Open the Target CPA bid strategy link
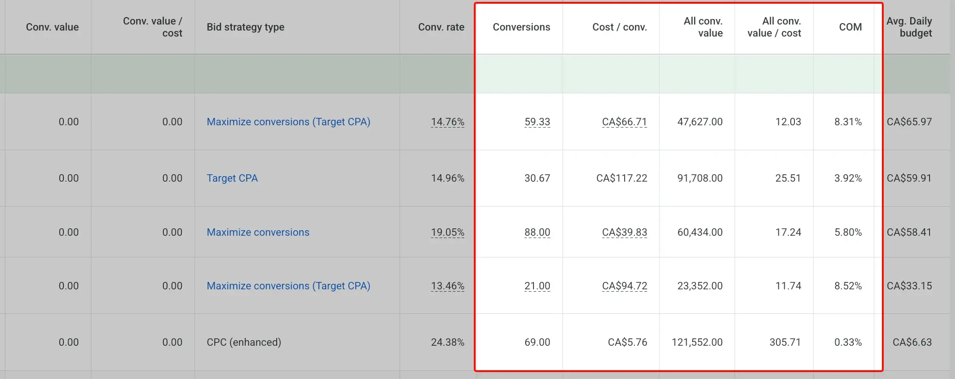The image size is (955, 379). tap(232, 178)
